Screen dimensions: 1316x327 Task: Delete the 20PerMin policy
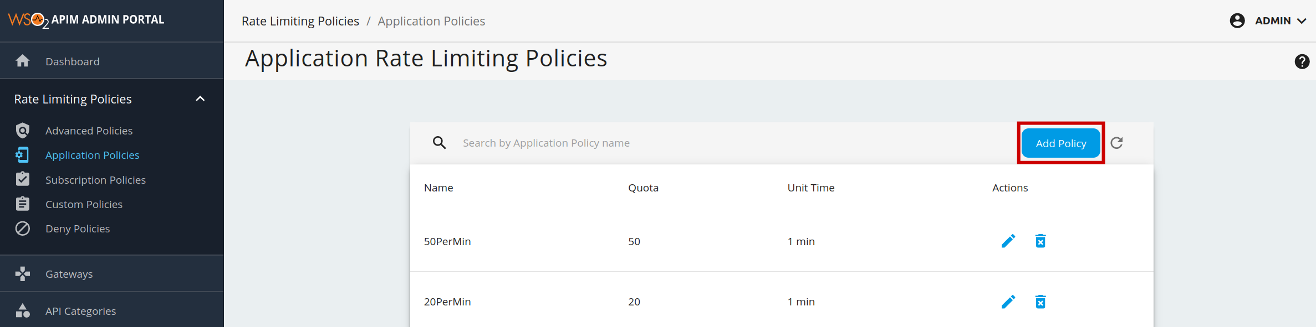(1040, 302)
